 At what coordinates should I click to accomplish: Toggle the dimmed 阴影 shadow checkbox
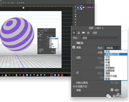[x=112, y=82]
